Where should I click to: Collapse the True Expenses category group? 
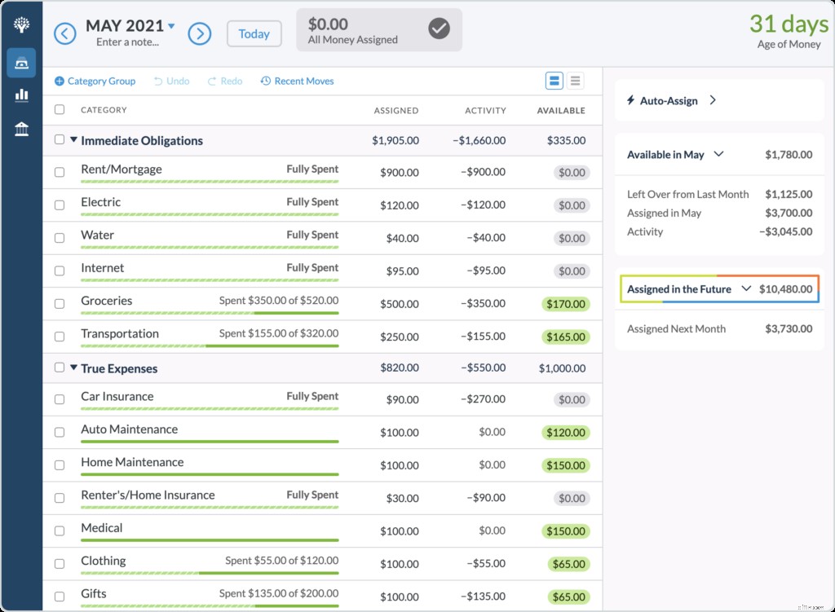pos(74,368)
